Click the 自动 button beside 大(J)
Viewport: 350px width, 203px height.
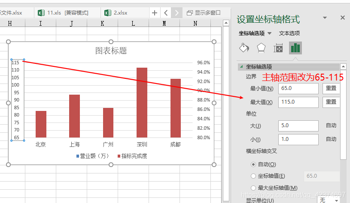point(331,125)
